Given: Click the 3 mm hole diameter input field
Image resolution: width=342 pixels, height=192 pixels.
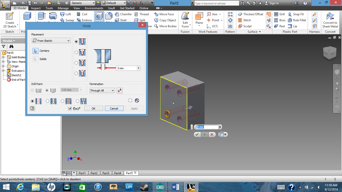Looking at the screenshot, I should point(126,68).
